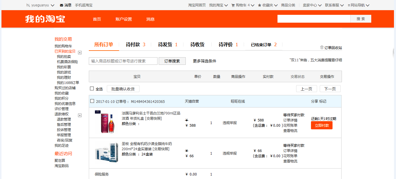Open 更多筛选条件 filter link

click(205, 61)
